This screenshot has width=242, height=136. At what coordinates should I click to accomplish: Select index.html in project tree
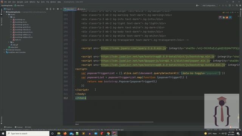pos(13,47)
